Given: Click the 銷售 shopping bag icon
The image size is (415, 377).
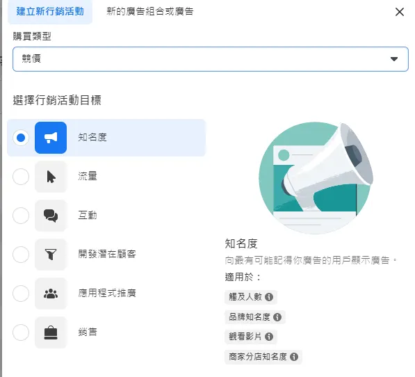Looking at the screenshot, I should pyautogui.click(x=51, y=332).
